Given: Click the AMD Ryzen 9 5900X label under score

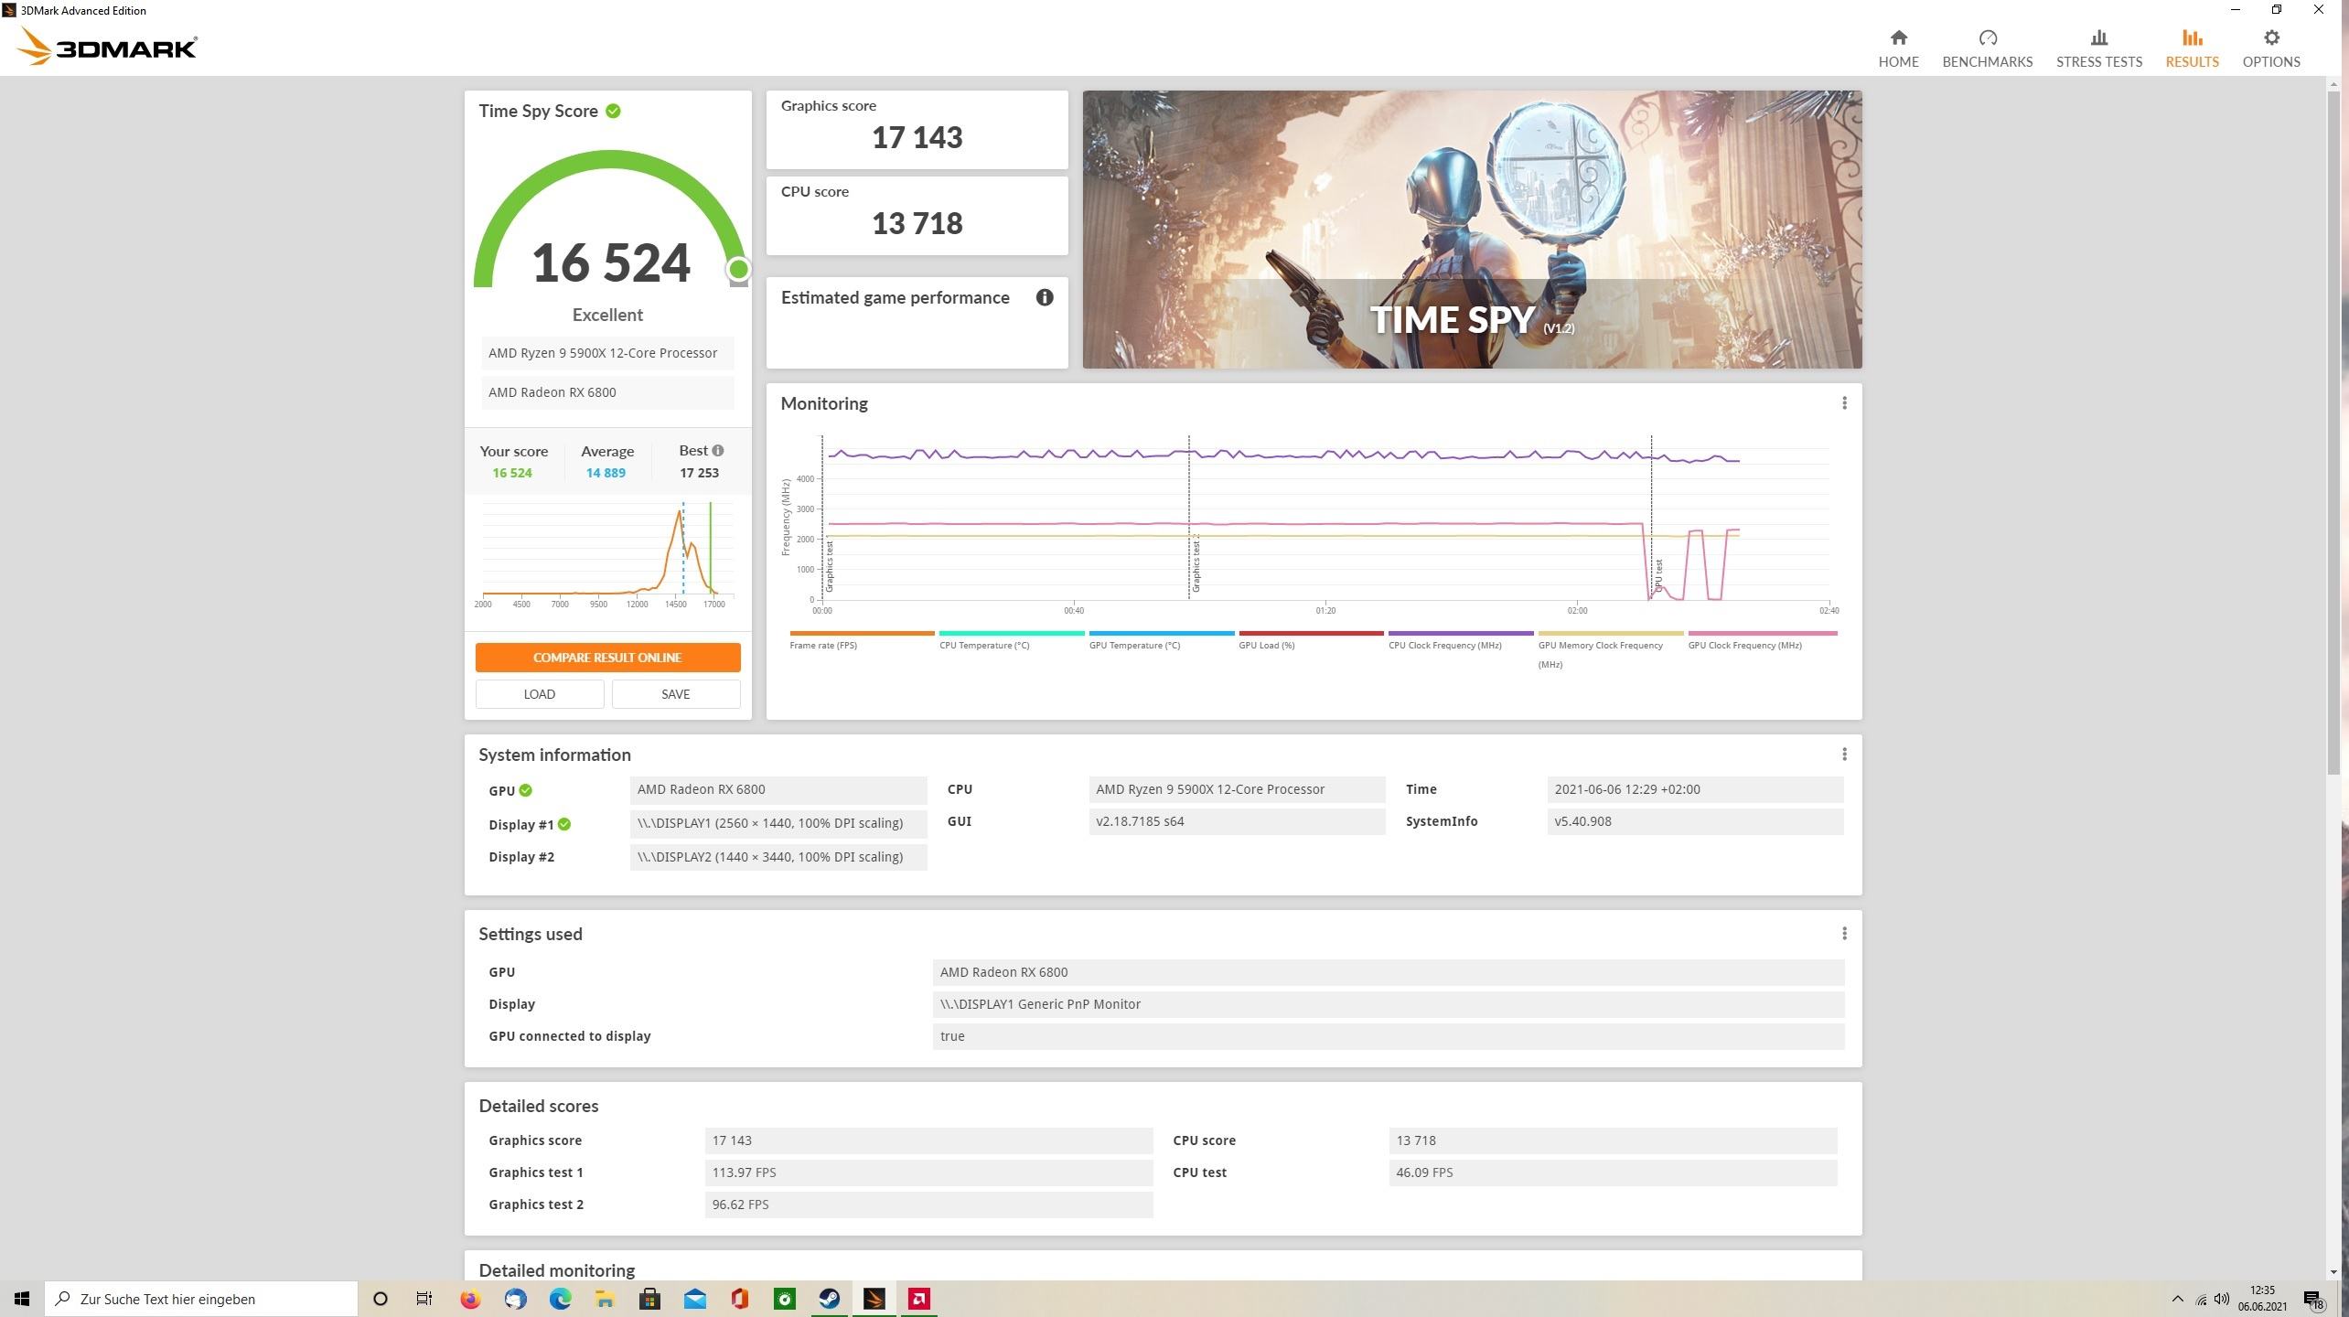Looking at the screenshot, I should tap(607, 353).
